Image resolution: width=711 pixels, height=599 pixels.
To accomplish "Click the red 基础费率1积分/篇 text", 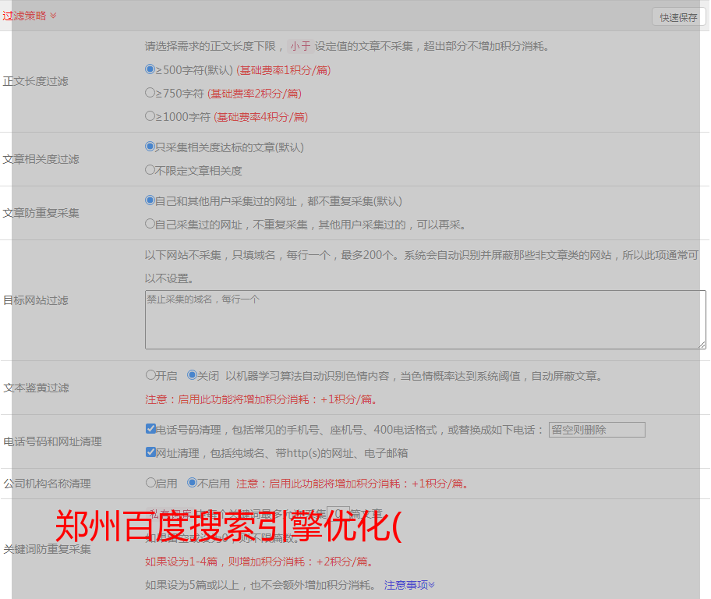I will (284, 70).
